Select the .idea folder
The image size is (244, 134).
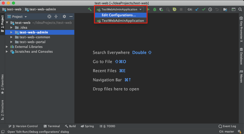pos(40,27)
